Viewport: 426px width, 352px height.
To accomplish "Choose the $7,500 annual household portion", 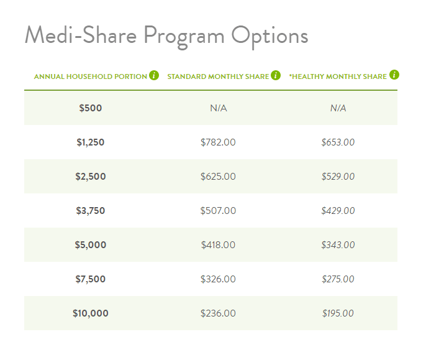I will pyautogui.click(x=91, y=279).
